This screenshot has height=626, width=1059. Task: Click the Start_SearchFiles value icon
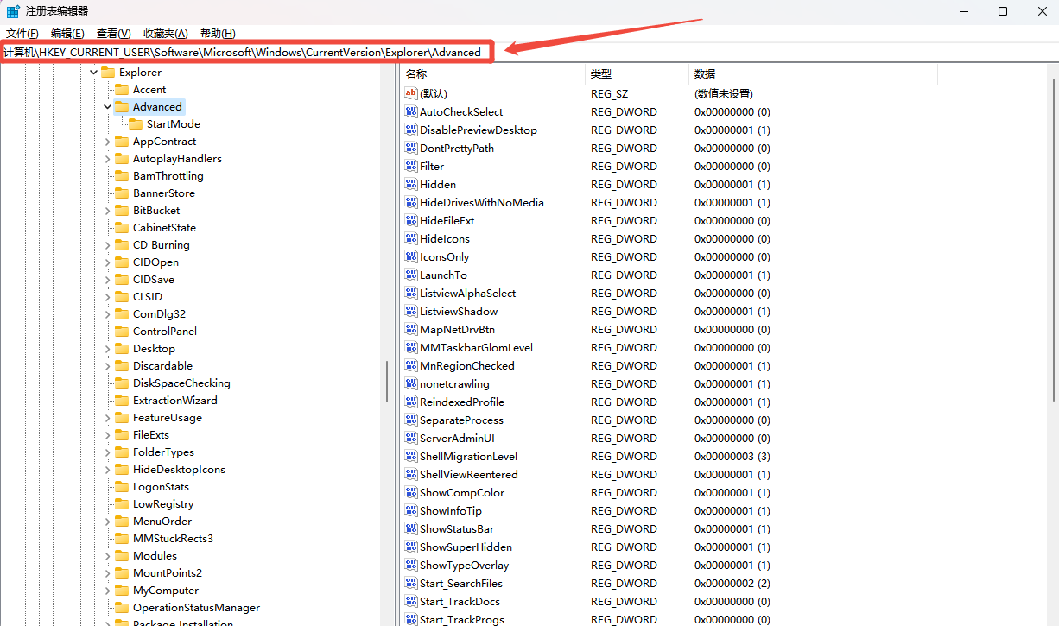click(x=411, y=583)
